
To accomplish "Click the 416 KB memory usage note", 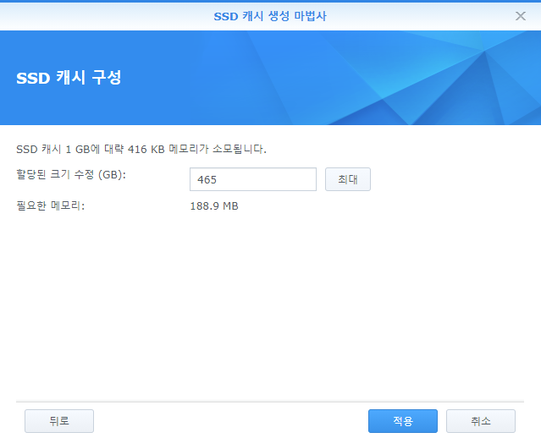I will (x=141, y=149).
